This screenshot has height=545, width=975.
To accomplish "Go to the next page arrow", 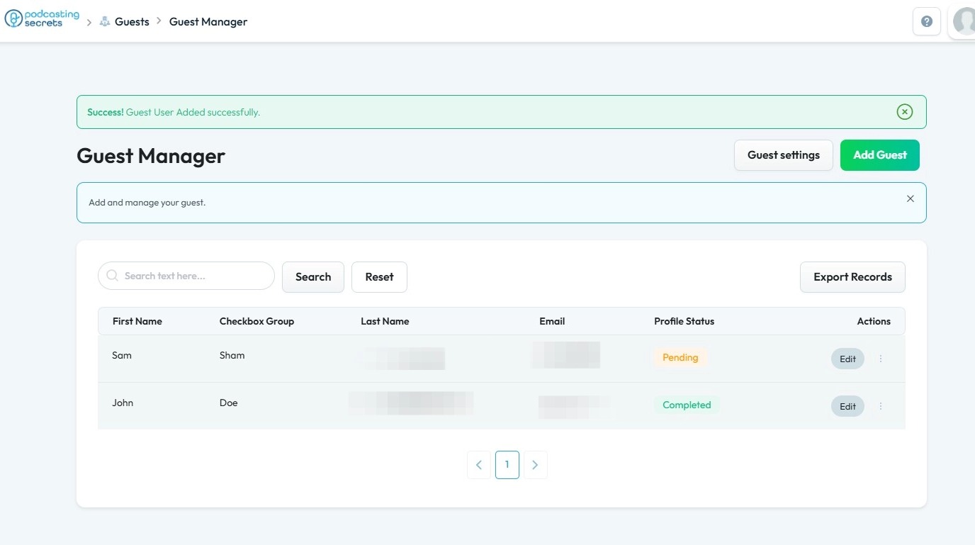I will pos(535,465).
